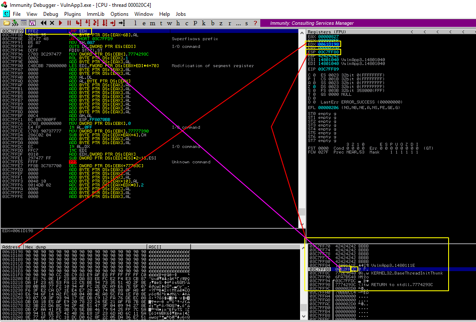Show Call stack via the 'k' button
Image resolution: width=476 pixels, height=322 pixels.
click(x=204, y=23)
